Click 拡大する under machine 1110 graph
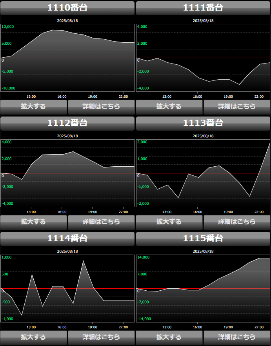Image resolution: width=271 pixels, height=346 pixels. coord(33,107)
